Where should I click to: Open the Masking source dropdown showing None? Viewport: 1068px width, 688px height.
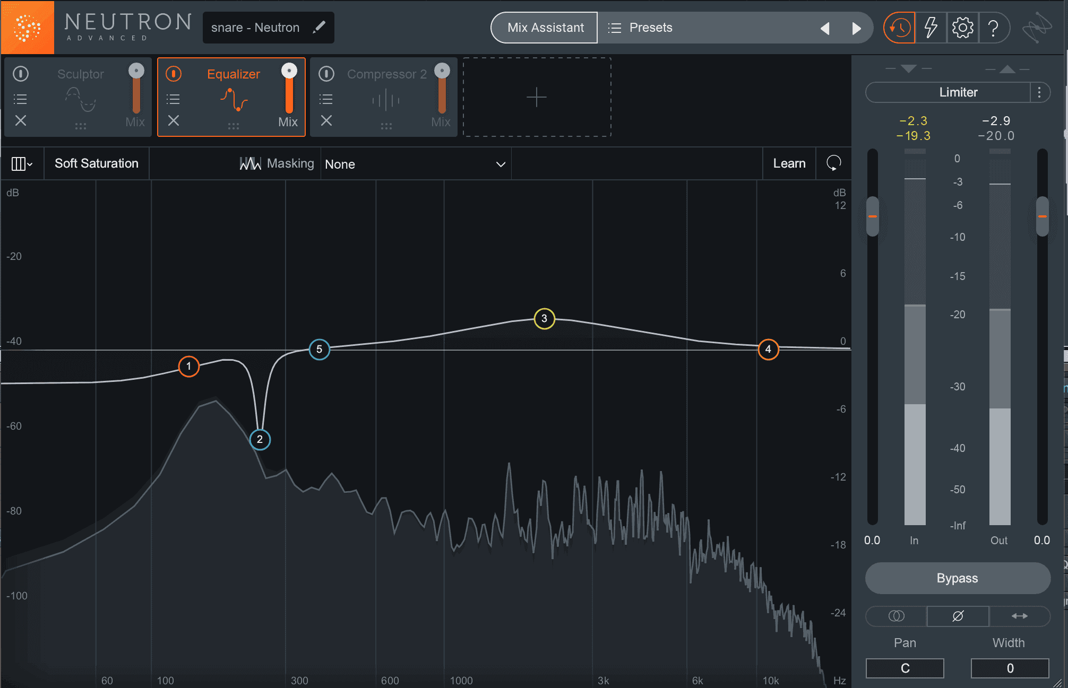(x=416, y=164)
